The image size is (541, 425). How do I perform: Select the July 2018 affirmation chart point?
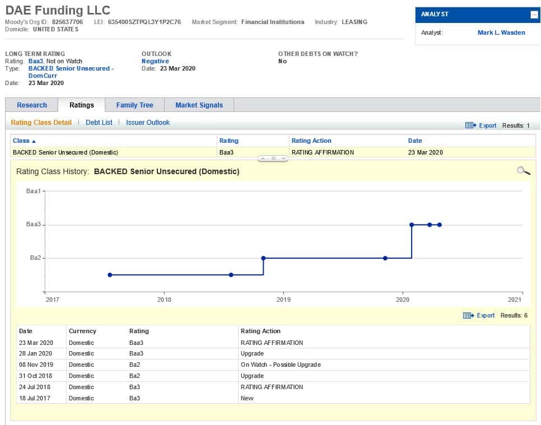coord(231,275)
